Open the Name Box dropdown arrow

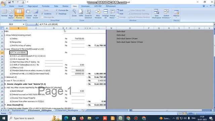24,24
